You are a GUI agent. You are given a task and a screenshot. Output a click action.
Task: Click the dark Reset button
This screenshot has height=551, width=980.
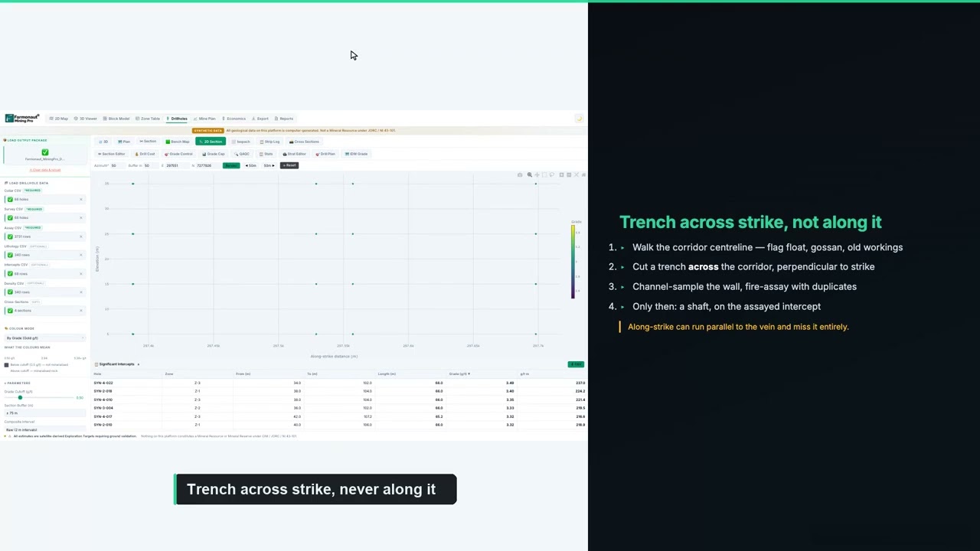(x=289, y=165)
